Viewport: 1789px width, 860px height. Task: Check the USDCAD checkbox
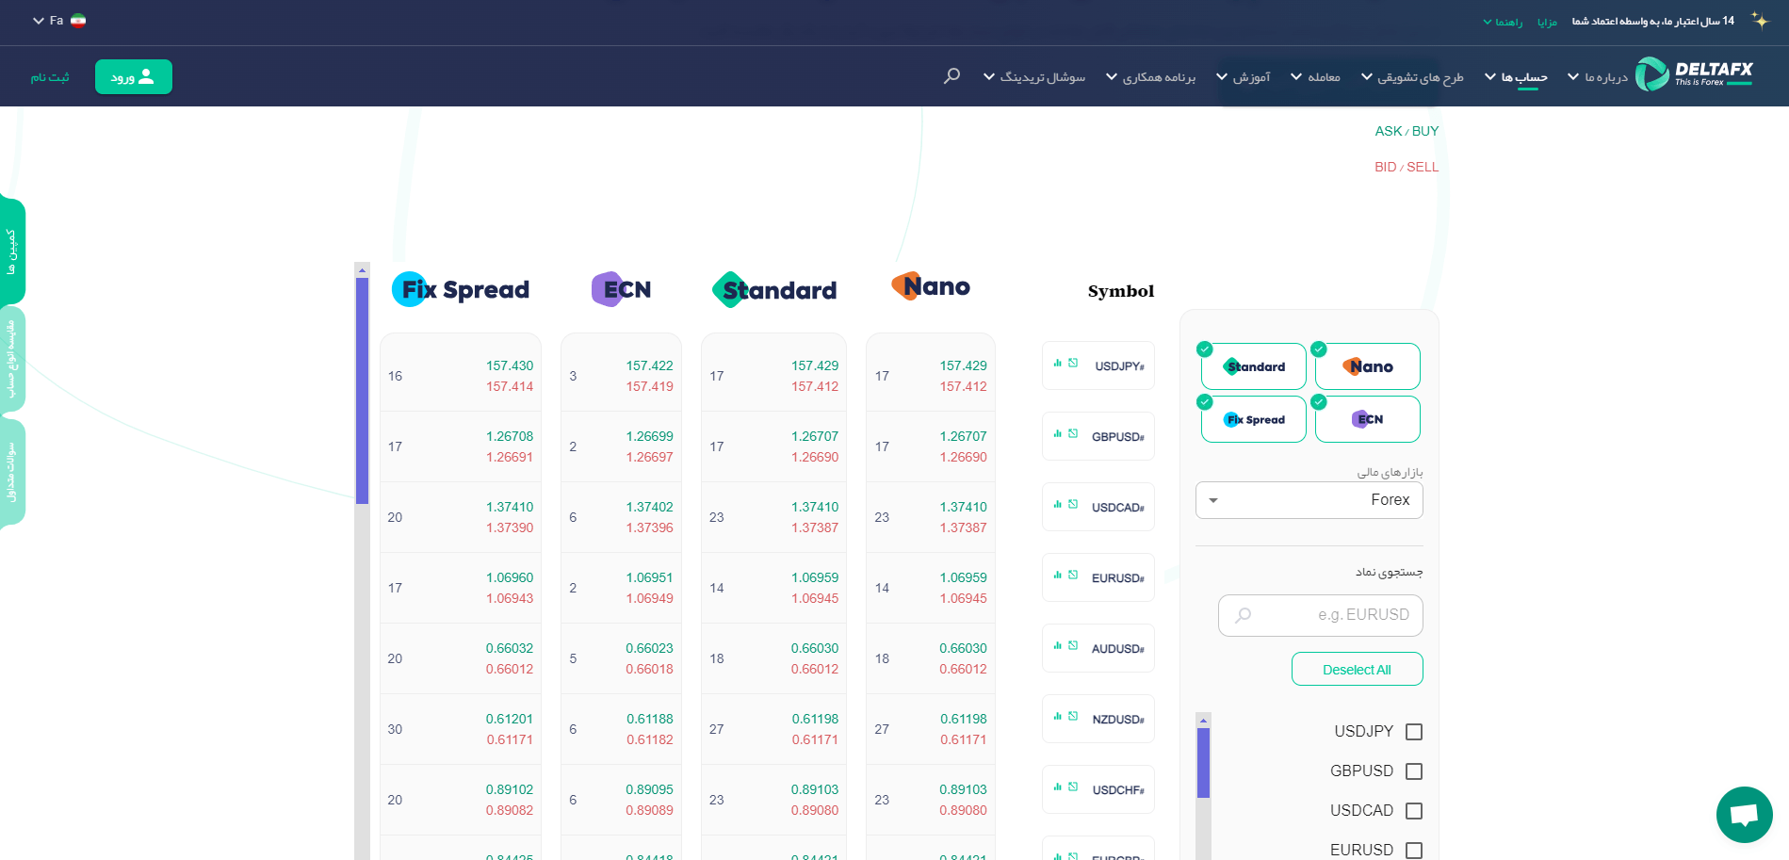[1414, 811]
